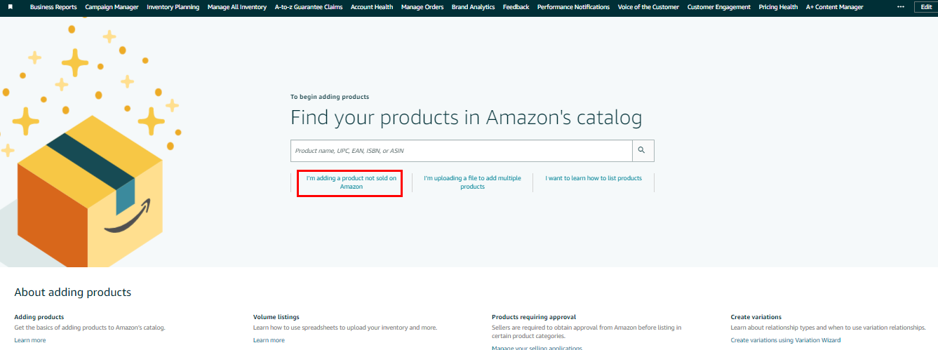
Task: Open A-to-z Guarantee Claims
Action: [x=309, y=7]
